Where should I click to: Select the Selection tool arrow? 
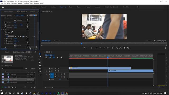40,54
